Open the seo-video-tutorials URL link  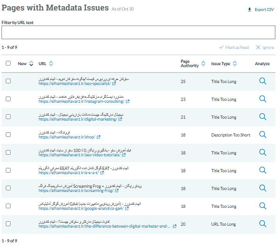tap(80, 155)
